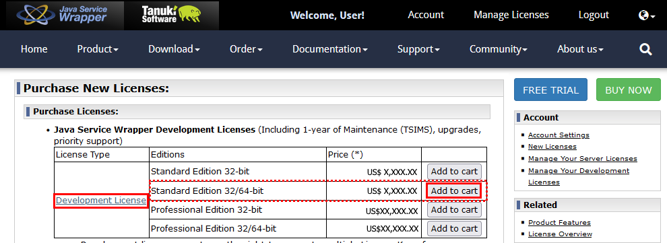667x243 pixels.
Task: Click the BUY NOW button
Action: (x=629, y=90)
